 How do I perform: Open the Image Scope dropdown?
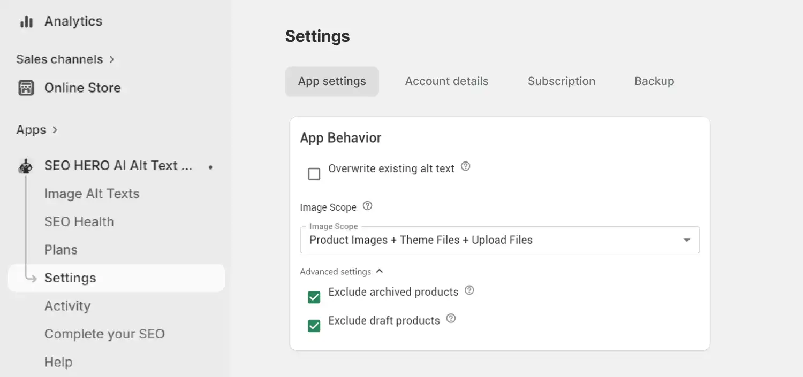point(500,240)
